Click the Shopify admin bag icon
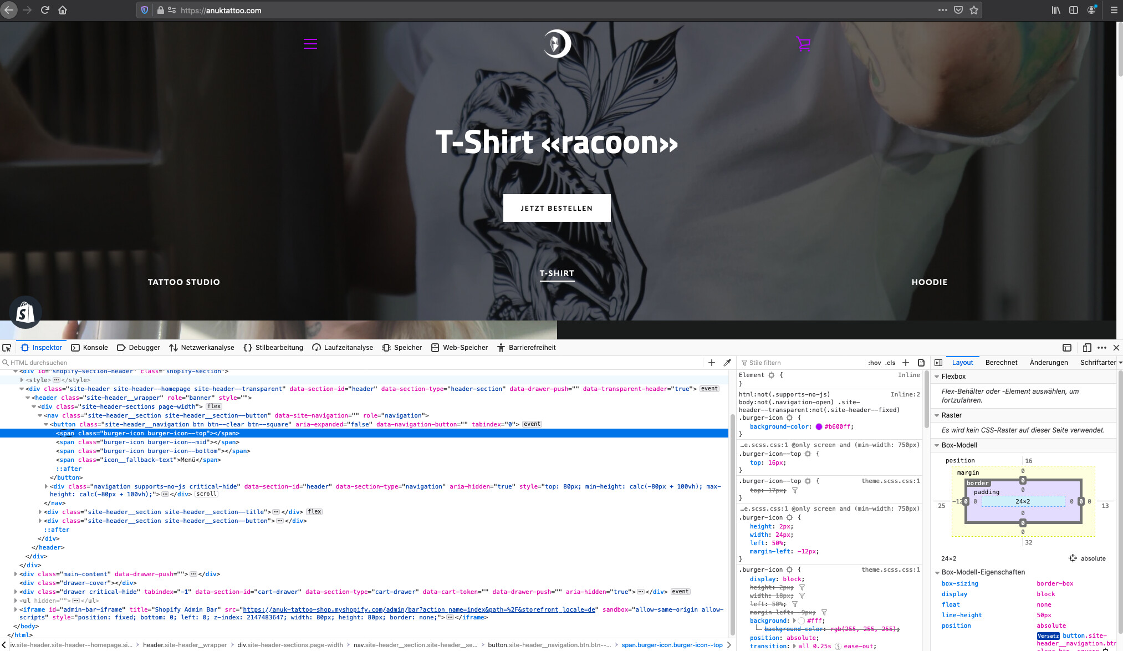This screenshot has width=1123, height=651. coord(25,312)
